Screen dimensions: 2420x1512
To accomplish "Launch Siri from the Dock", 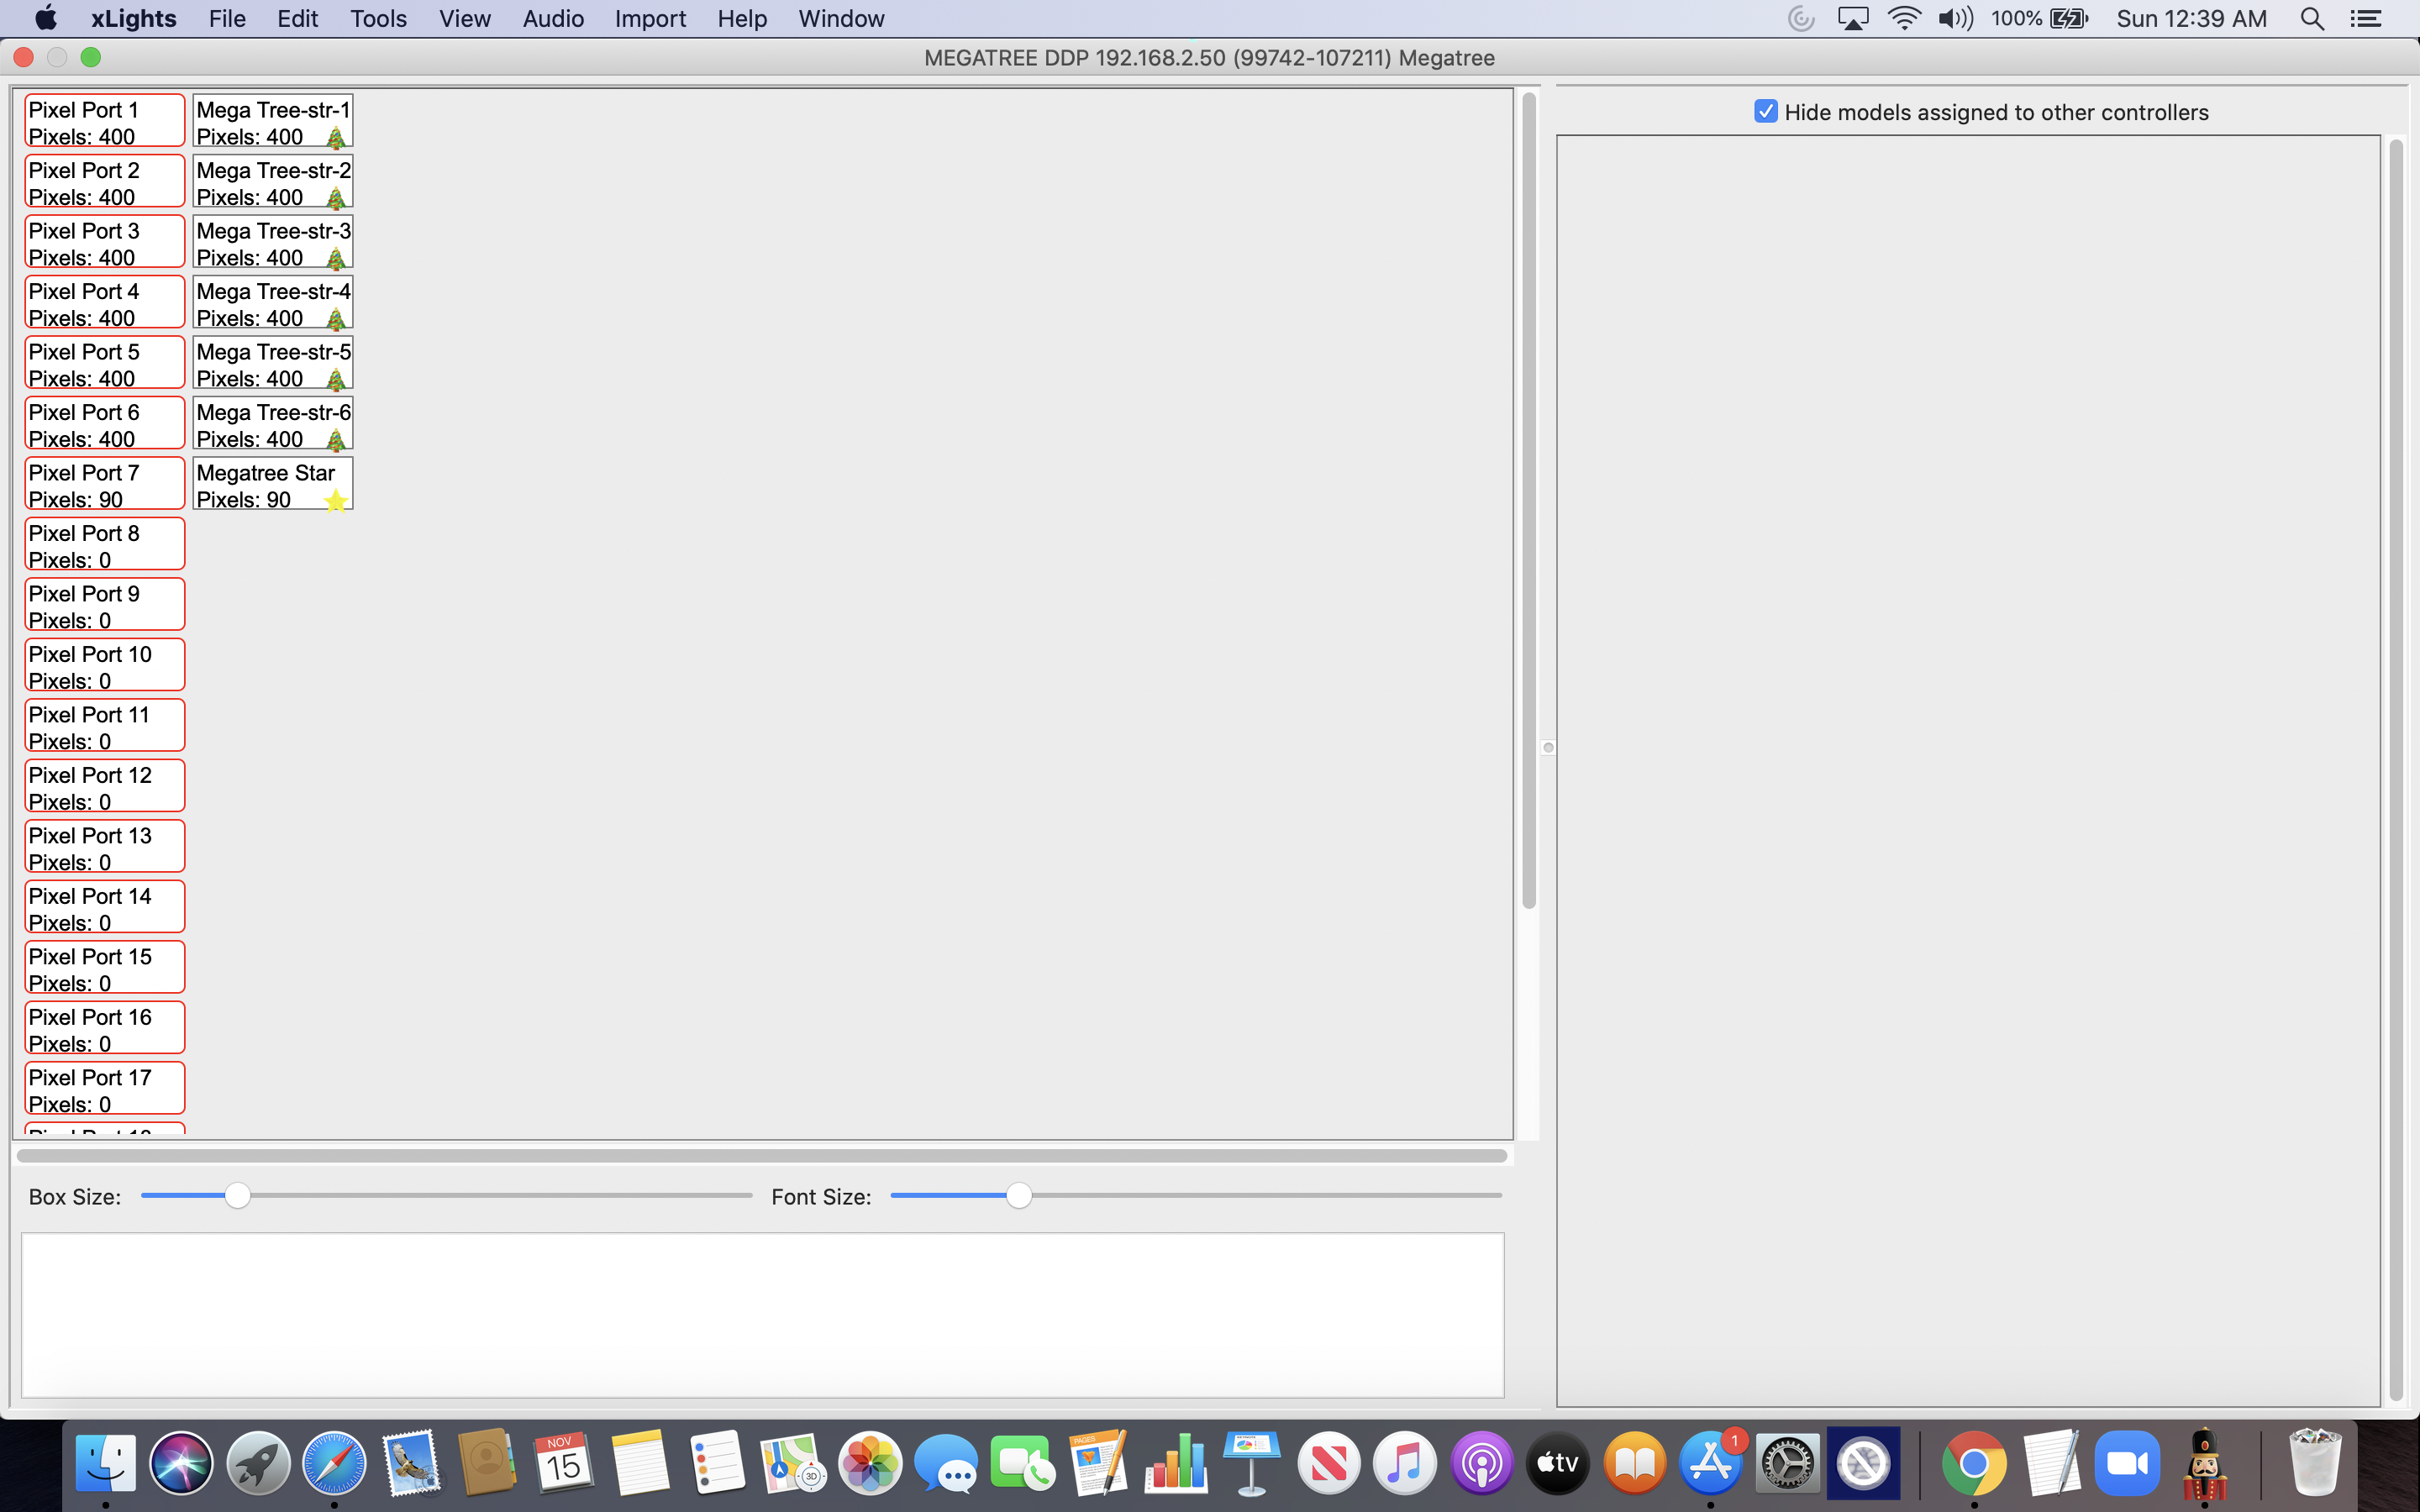I will 181,1463.
